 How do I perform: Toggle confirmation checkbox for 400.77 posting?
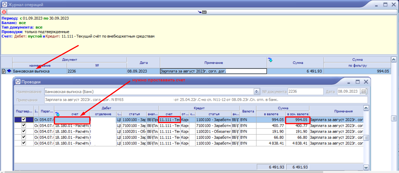tap(24, 126)
